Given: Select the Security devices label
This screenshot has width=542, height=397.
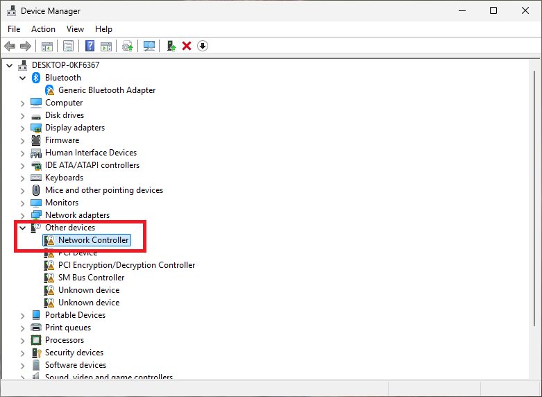Looking at the screenshot, I should tap(74, 353).
